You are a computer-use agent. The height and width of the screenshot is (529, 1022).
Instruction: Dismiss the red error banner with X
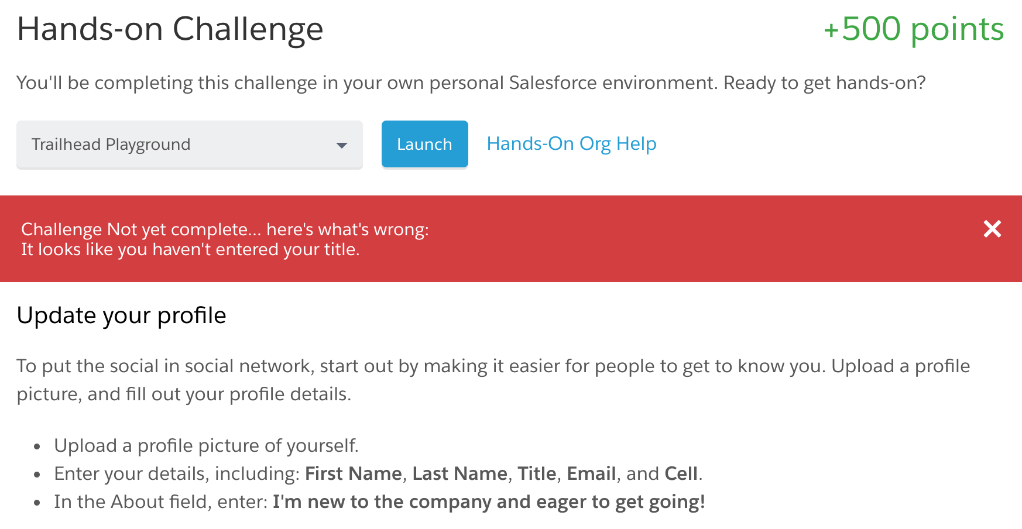click(x=992, y=229)
